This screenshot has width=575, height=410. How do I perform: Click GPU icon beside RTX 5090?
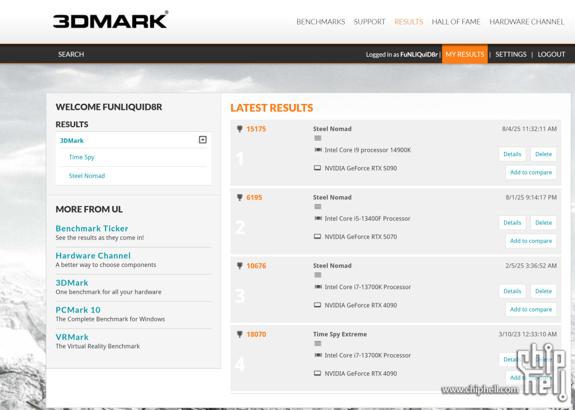(x=317, y=168)
